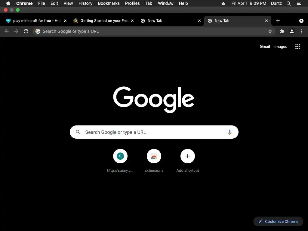Open the Help menu

183,3
